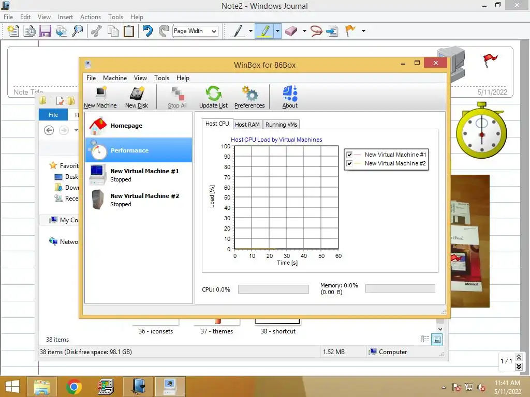
Task: Toggle New Virtual Machine #1 legend checkbox
Action: 349,155
